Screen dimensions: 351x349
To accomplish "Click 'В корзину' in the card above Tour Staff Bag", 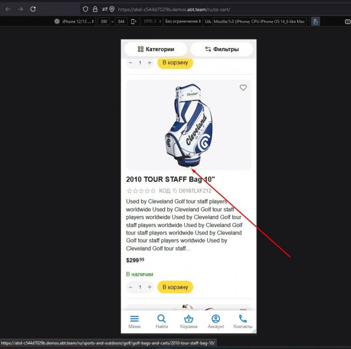I will click(175, 62).
